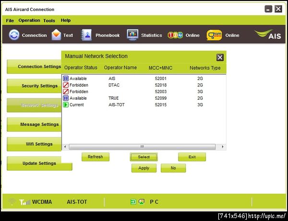The image size is (288, 221).
Task: Open the Statistics monitor icon
Action: click(132, 35)
